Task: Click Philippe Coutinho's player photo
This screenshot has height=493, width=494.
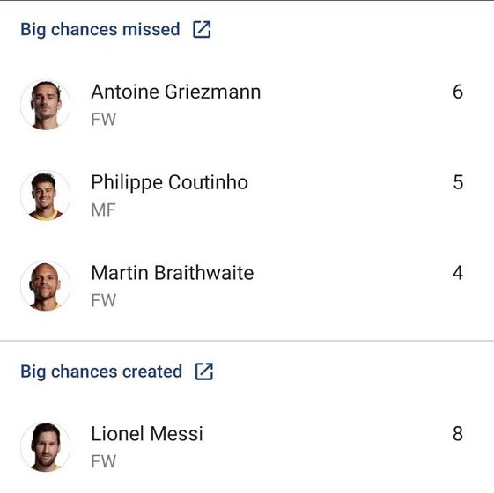Action: [46, 195]
